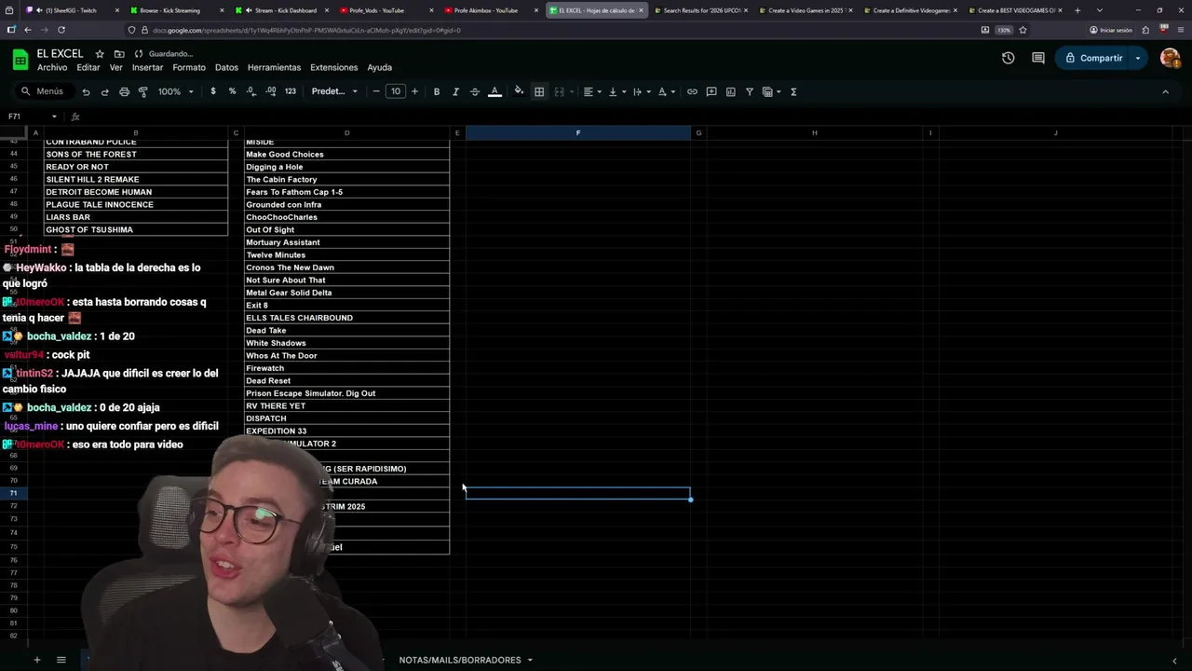Open horizontal align dropdown
1192x671 pixels.
pos(591,91)
